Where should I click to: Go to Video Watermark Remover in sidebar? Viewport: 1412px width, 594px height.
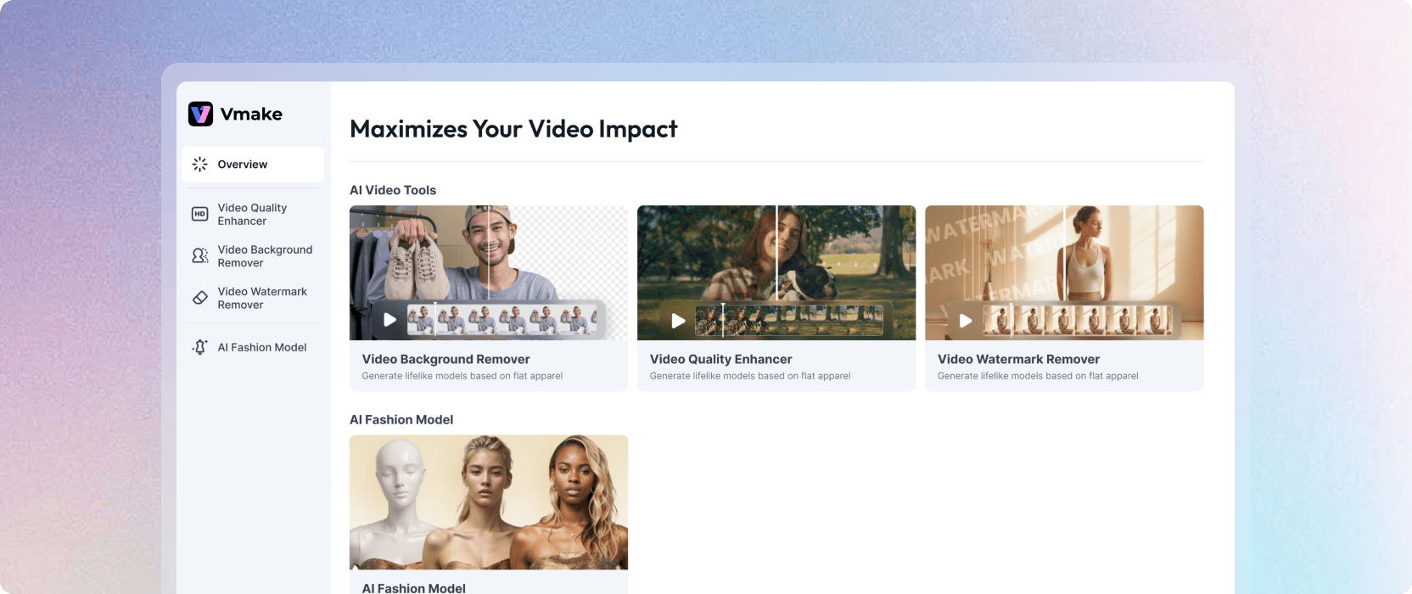coord(253,298)
